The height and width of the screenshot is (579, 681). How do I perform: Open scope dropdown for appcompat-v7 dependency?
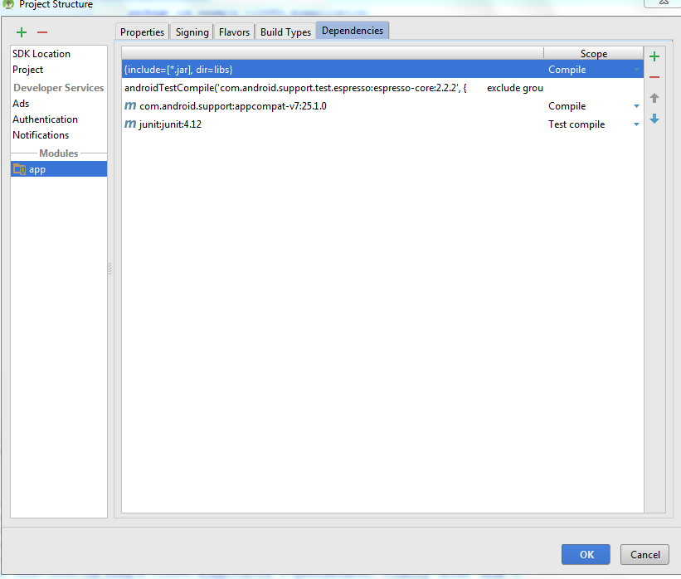tap(636, 106)
